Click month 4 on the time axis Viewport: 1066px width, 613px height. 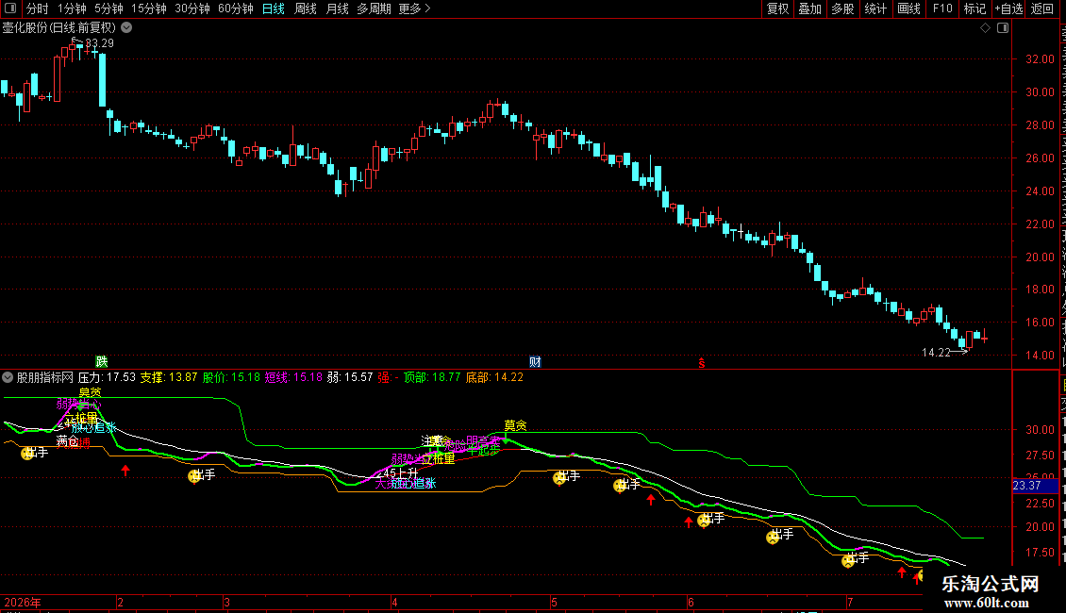394,602
